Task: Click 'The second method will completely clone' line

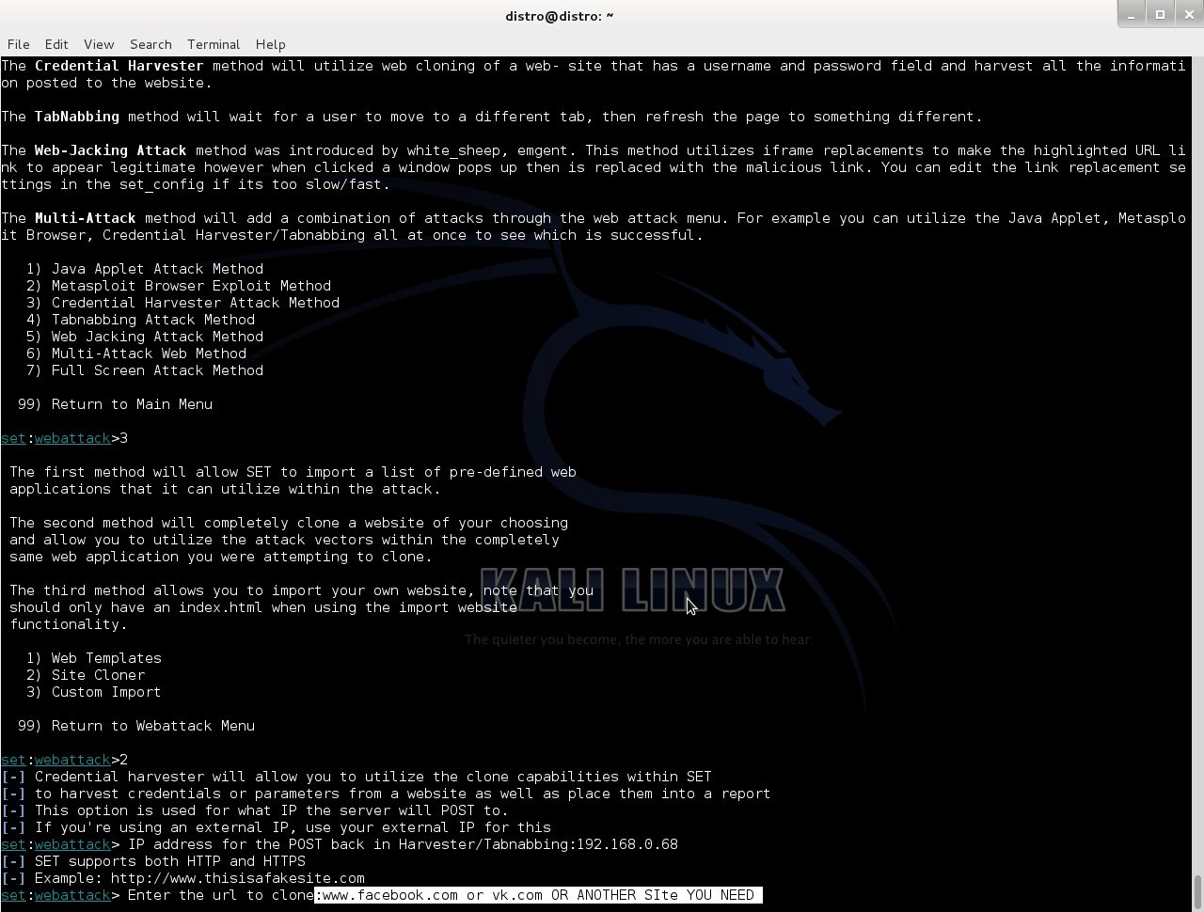Action: [x=289, y=523]
